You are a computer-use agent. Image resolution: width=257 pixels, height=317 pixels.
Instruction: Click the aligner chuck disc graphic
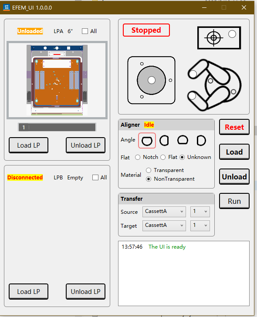(x=151, y=80)
